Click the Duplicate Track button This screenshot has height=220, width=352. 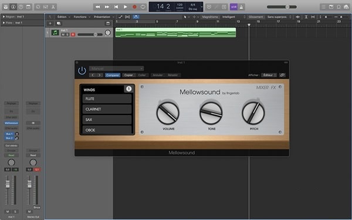(x=59, y=23)
